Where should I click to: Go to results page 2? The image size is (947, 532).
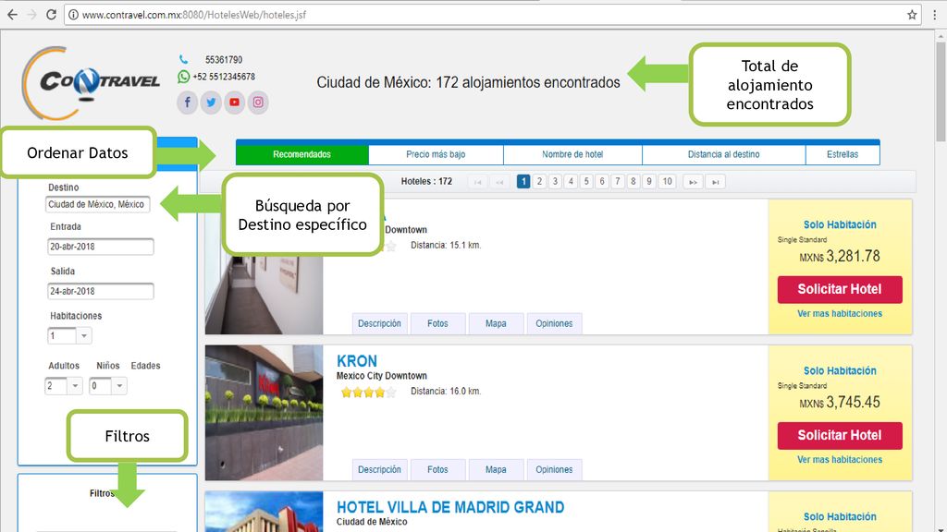tap(539, 182)
